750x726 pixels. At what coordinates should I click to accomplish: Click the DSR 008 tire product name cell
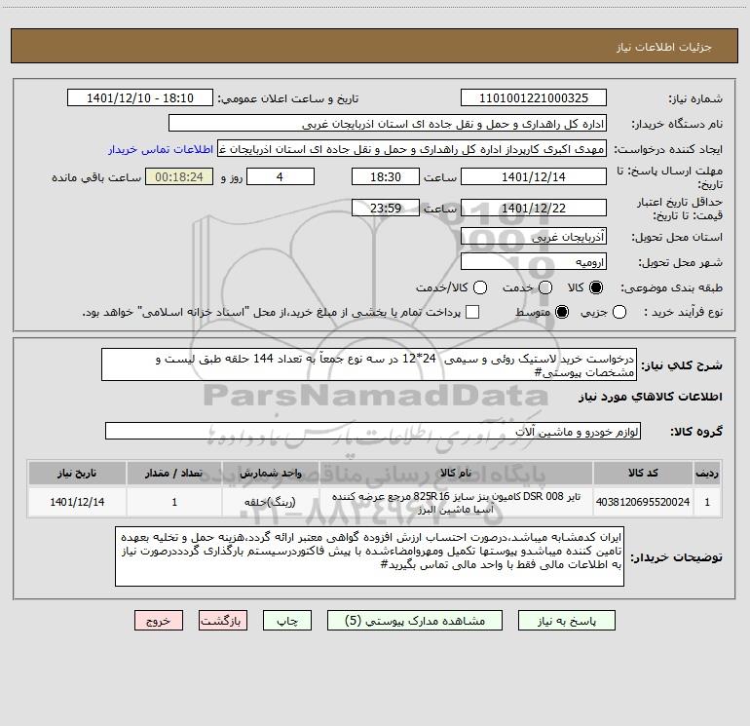pos(456,503)
